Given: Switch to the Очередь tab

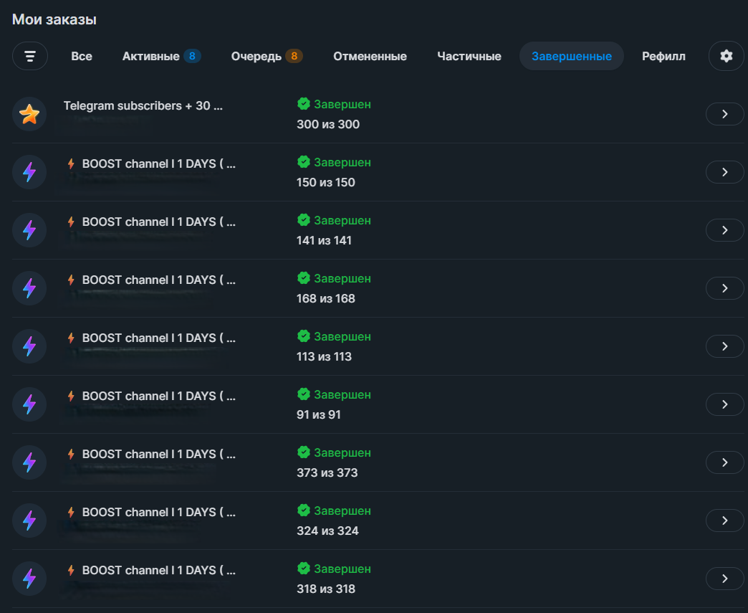Looking at the screenshot, I should pyautogui.click(x=267, y=57).
